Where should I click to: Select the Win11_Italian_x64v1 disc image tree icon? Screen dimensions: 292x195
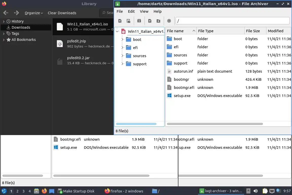(x=123, y=31)
